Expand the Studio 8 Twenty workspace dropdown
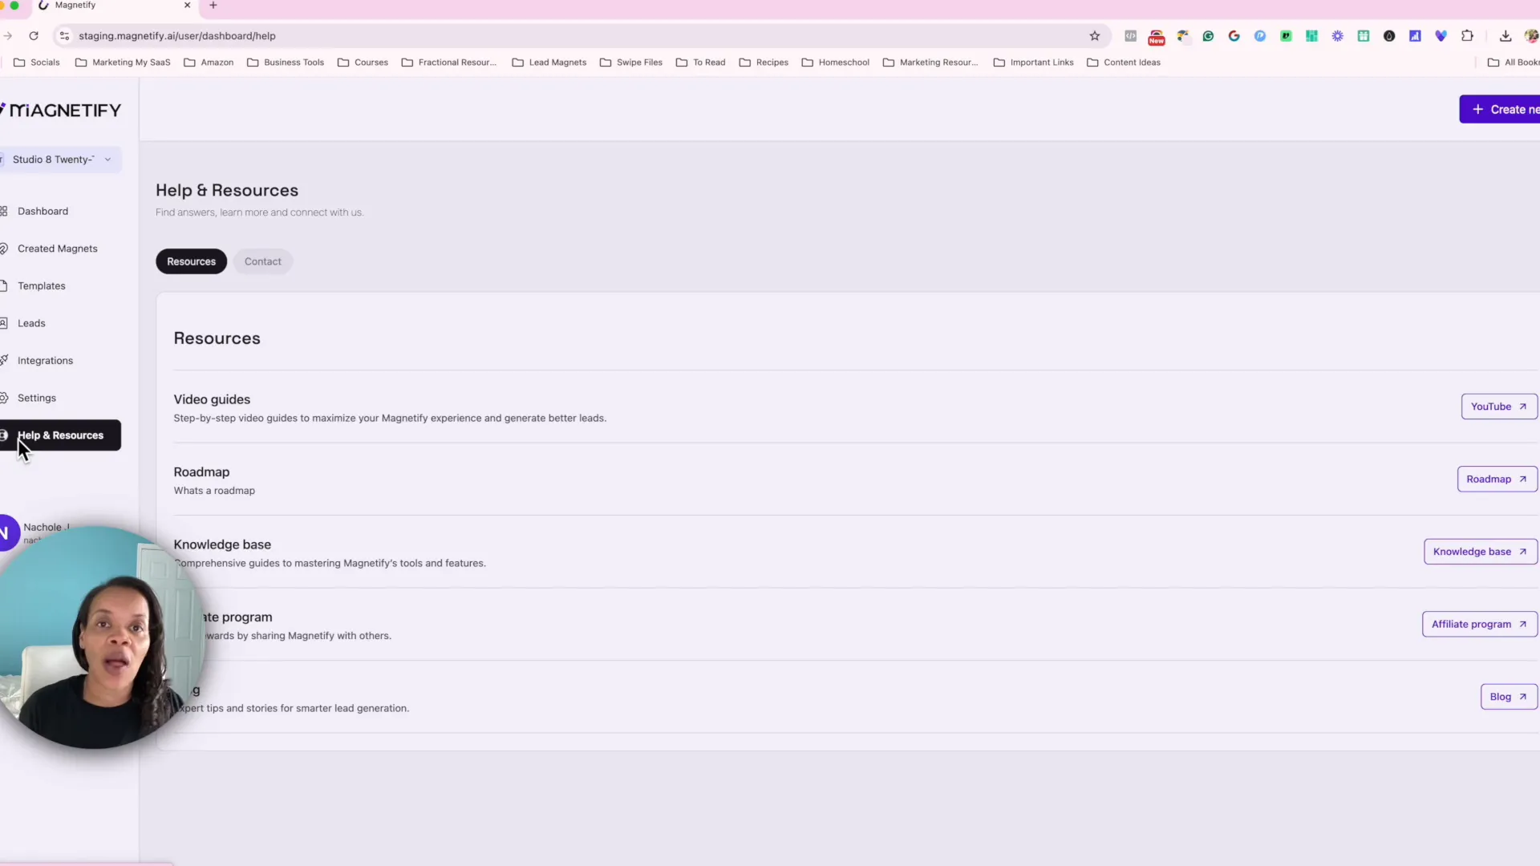Screen dimensions: 1540x866 (61, 160)
